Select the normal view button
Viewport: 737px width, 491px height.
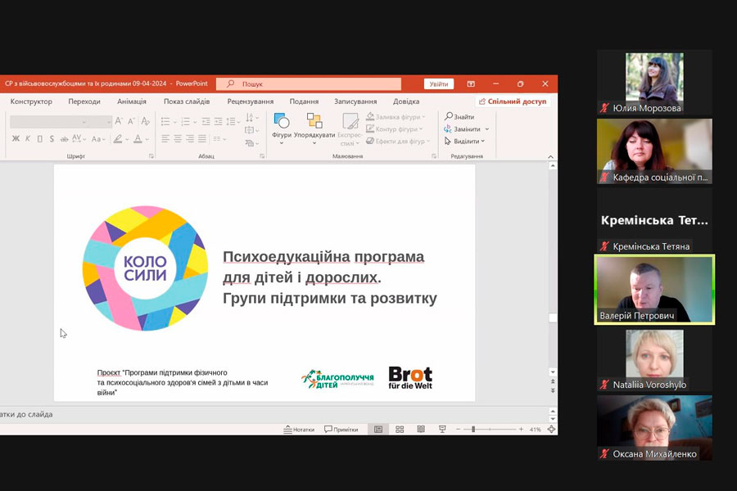click(x=378, y=429)
